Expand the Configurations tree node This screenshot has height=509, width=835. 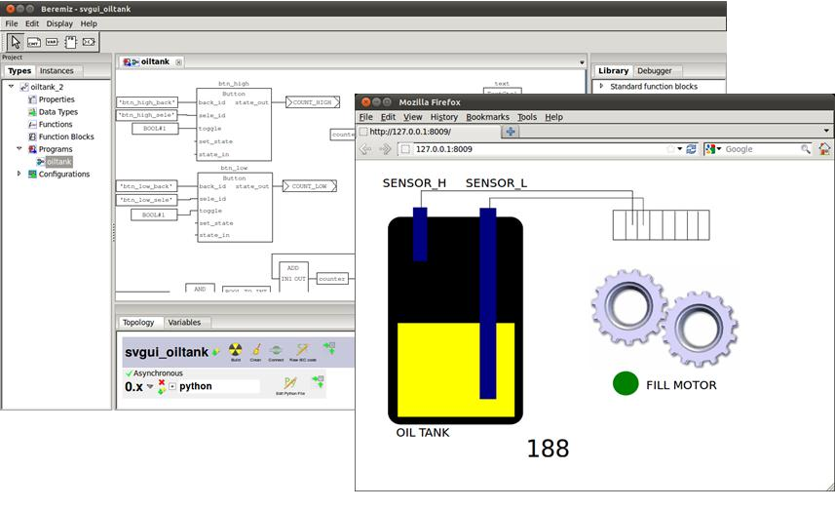(19, 174)
